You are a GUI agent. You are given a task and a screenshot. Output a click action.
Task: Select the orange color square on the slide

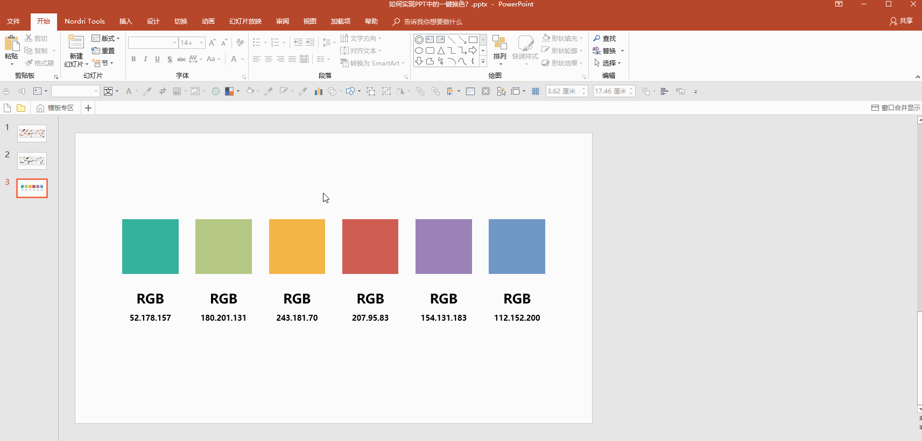pos(297,247)
